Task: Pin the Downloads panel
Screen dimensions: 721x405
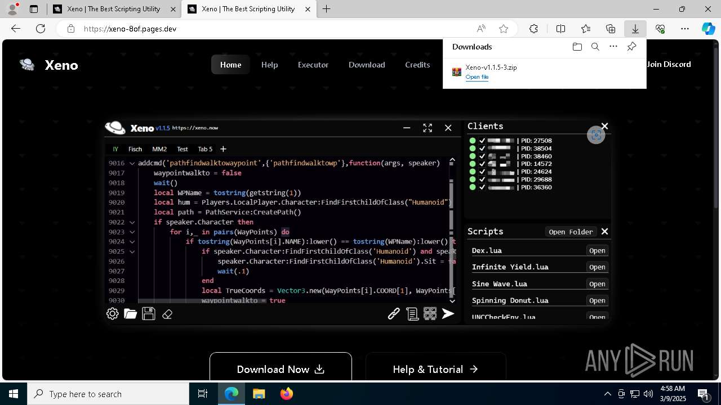Action: click(631, 47)
